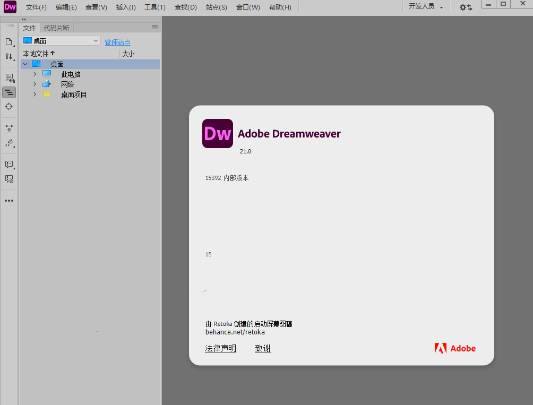Click file management up-down arrows icon

point(9,56)
